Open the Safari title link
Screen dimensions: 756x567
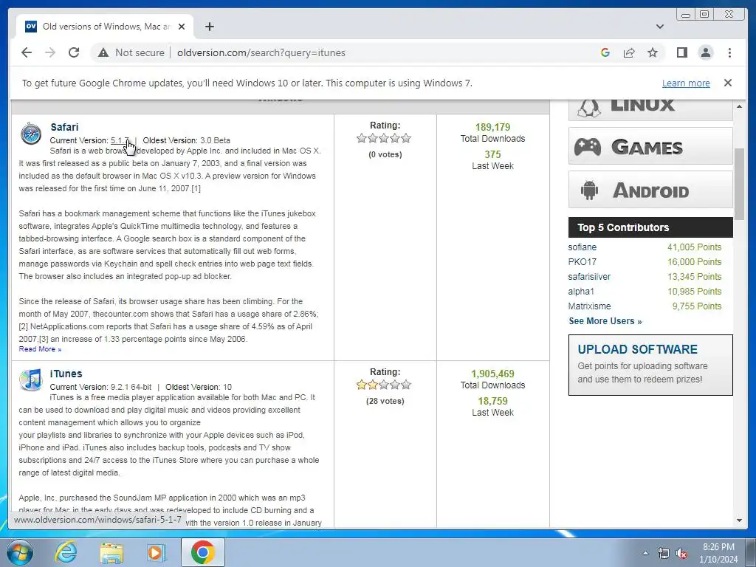64,127
